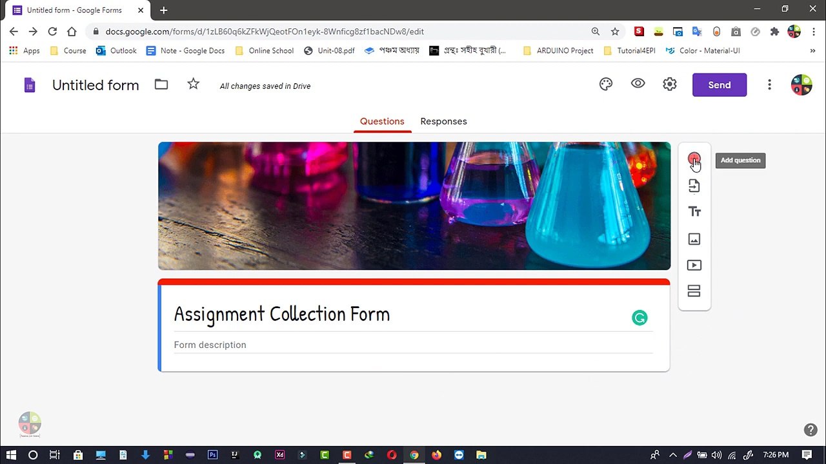
Task: Click the Form description field
Action: click(x=413, y=345)
